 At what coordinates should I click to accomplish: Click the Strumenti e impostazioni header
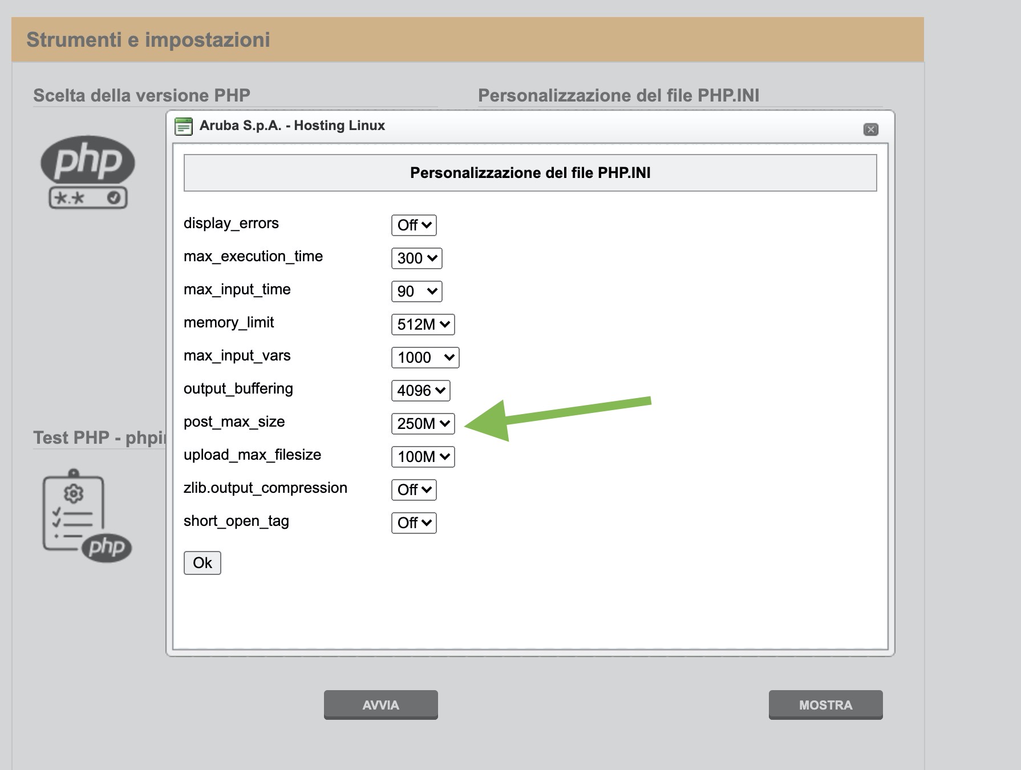pos(148,40)
